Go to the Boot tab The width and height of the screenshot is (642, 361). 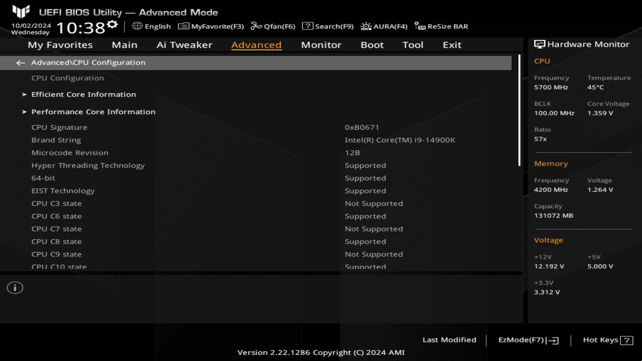(x=372, y=45)
